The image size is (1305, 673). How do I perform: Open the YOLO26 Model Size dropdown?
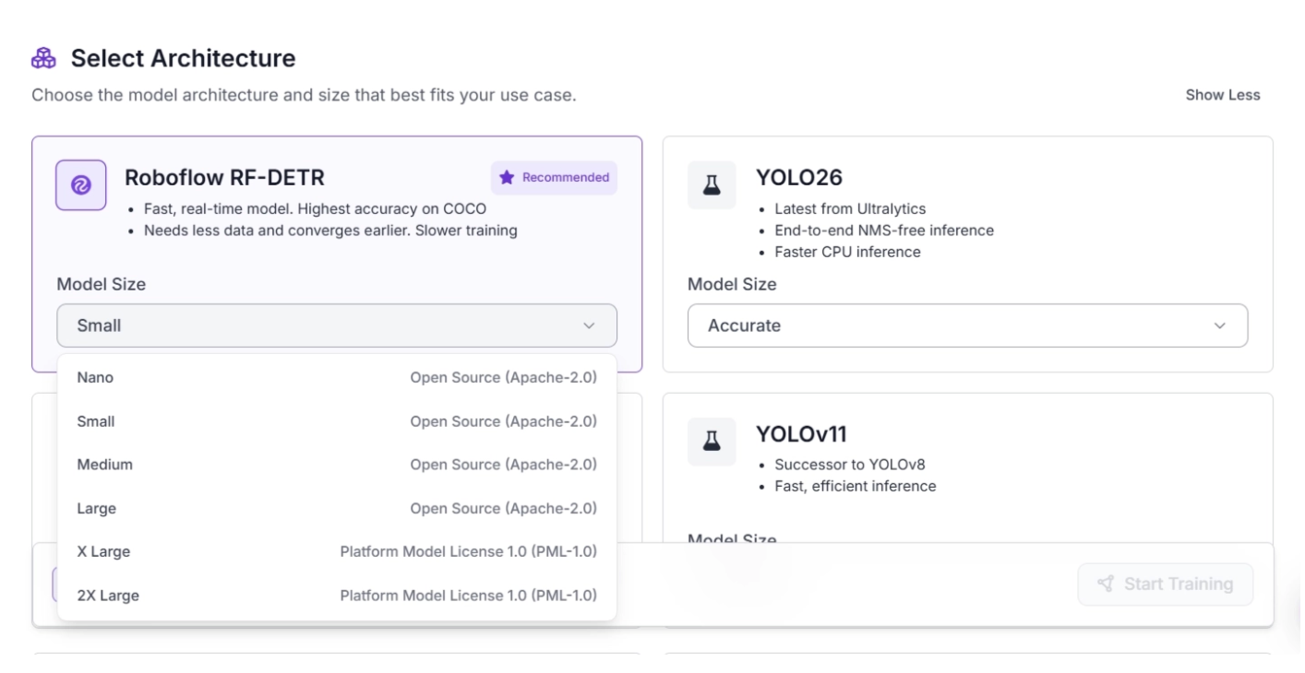[x=967, y=325]
